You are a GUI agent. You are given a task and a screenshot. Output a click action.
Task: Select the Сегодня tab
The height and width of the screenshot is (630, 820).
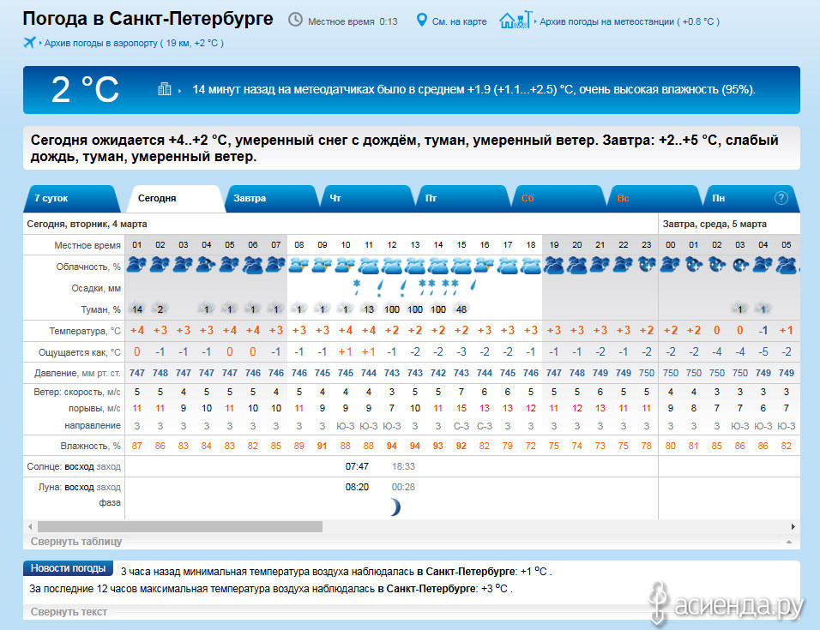tap(175, 199)
